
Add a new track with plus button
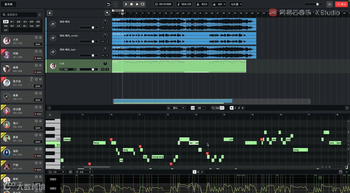(50, 13)
